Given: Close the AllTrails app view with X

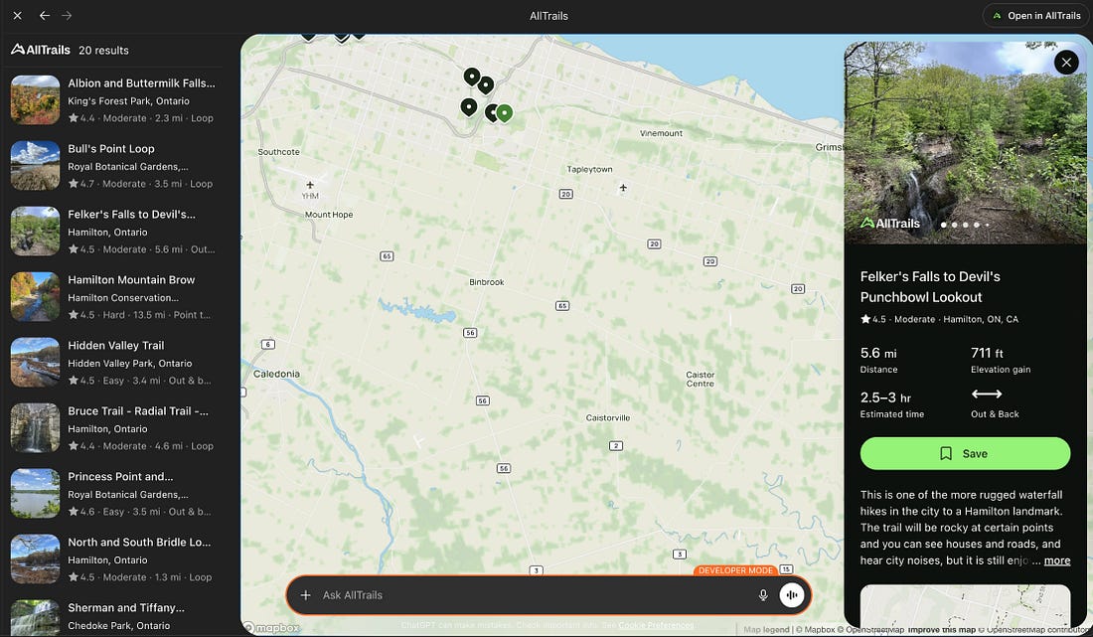Looking at the screenshot, I should click(x=18, y=15).
